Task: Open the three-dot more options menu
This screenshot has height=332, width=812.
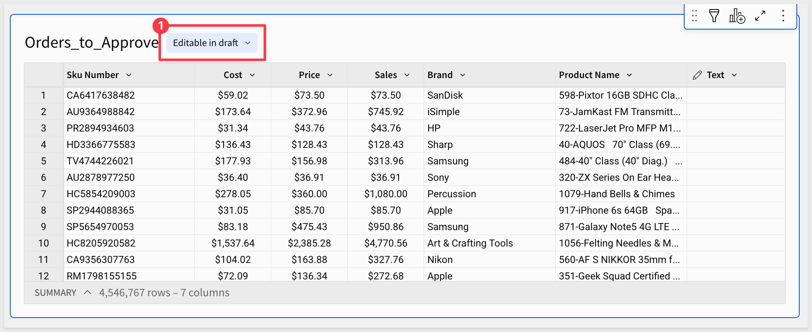Action: (783, 16)
